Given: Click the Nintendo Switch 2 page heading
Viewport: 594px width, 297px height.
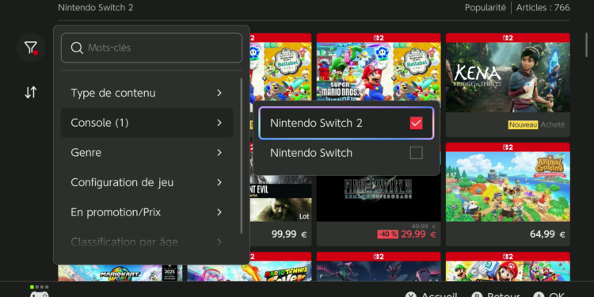Looking at the screenshot, I should point(96,8).
